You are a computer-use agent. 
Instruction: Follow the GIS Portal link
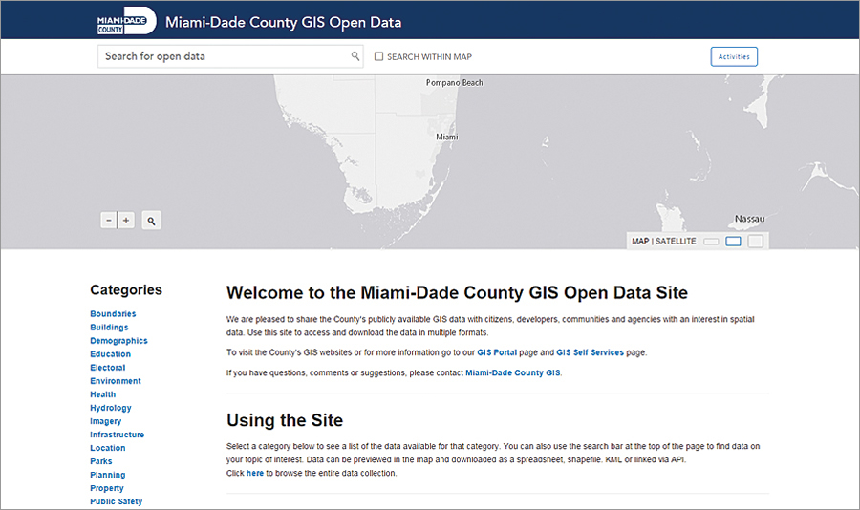click(497, 352)
